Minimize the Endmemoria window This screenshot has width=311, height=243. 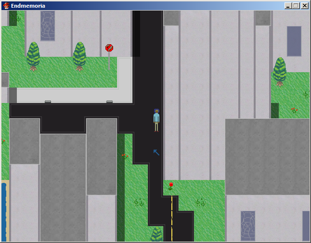pos(288,6)
